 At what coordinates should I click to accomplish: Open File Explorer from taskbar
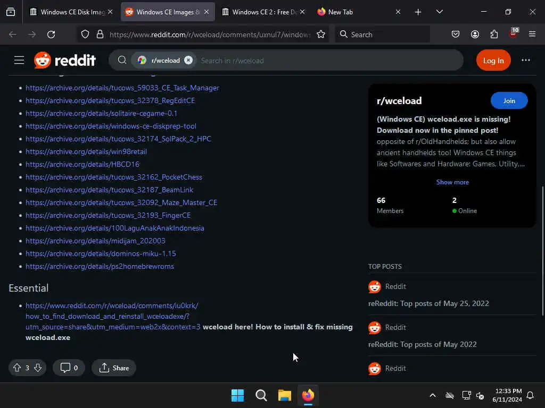[284, 395]
